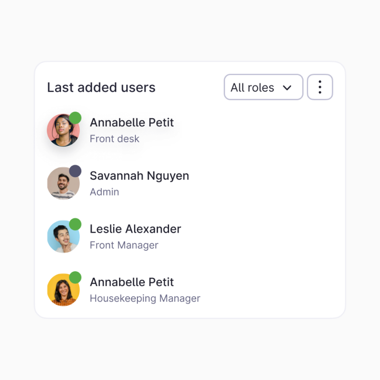
Task: Click the dark offline dot on Savannah Nguyen
Action: [x=75, y=171]
